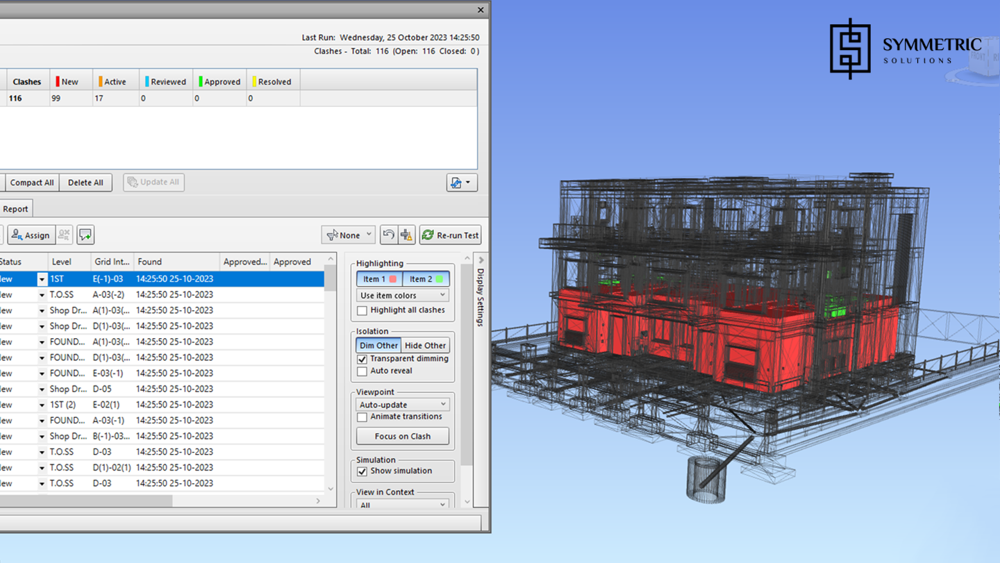Collapse the Display Settings side panel
Screen dimensions: 1000x563
(x=481, y=260)
